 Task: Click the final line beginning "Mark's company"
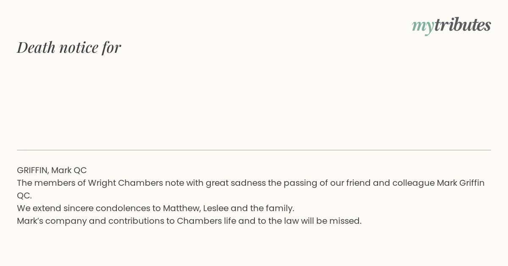tap(189, 221)
